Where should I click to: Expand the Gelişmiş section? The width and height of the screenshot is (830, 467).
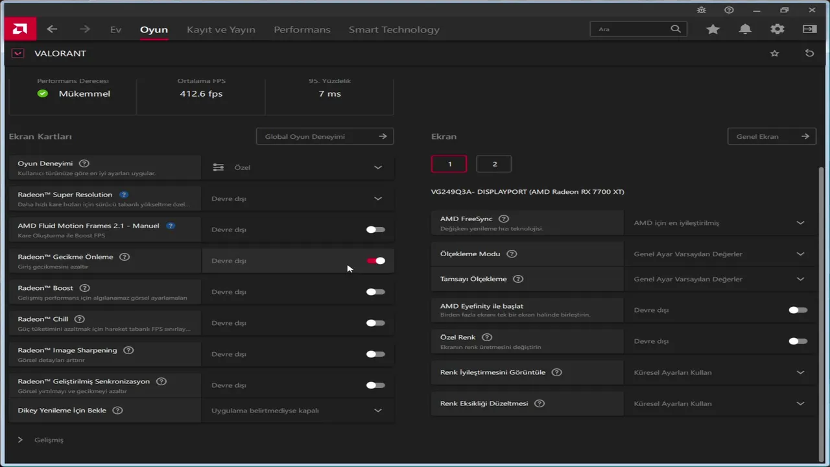click(20, 440)
